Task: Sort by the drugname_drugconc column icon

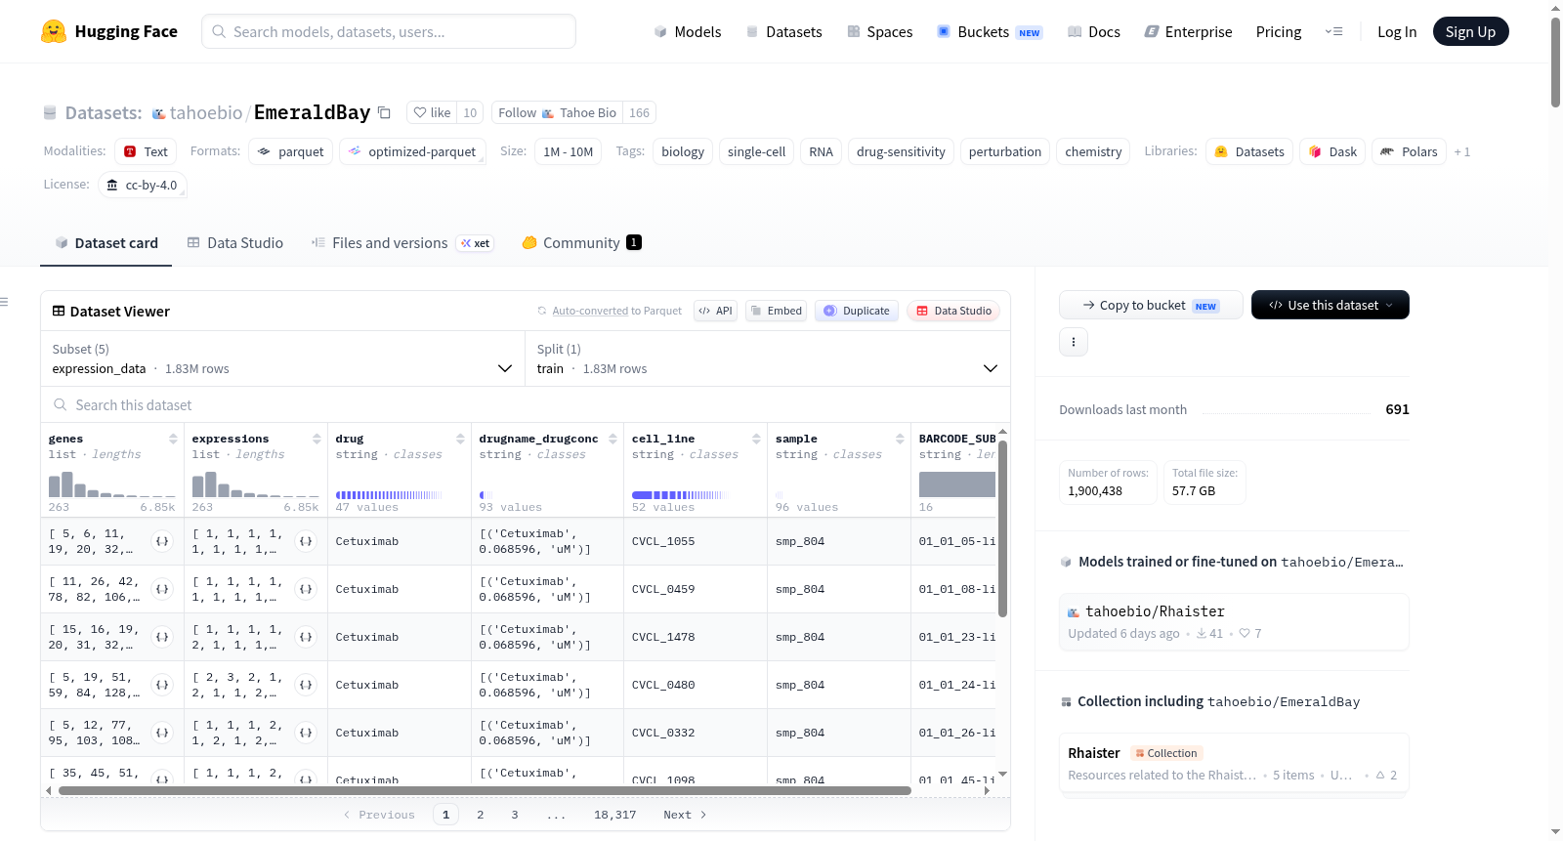Action: (x=613, y=439)
